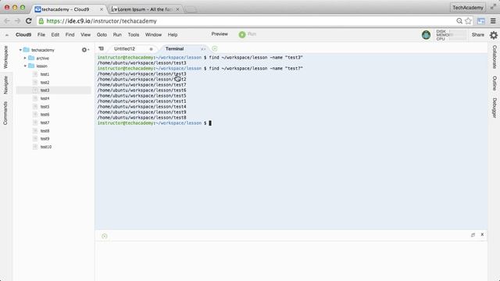Toggle the Collaborate side panel

point(495,57)
